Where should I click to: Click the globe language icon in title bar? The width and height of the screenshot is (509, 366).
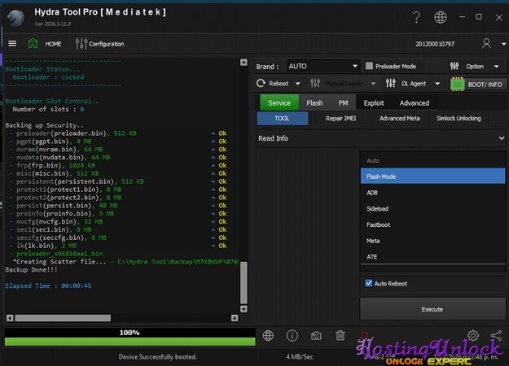click(x=441, y=17)
